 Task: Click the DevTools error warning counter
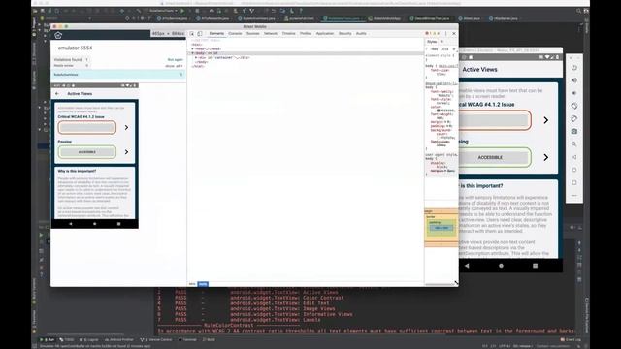tap(432, 34)
